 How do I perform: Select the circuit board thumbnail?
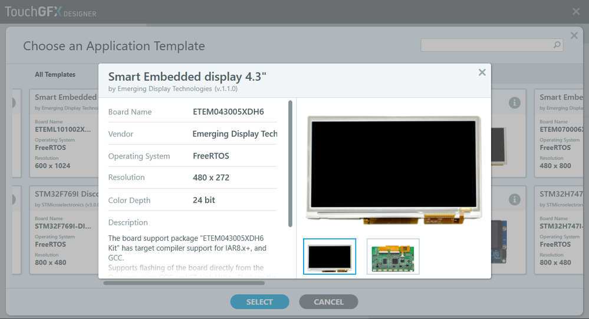[x=393, y=257]
